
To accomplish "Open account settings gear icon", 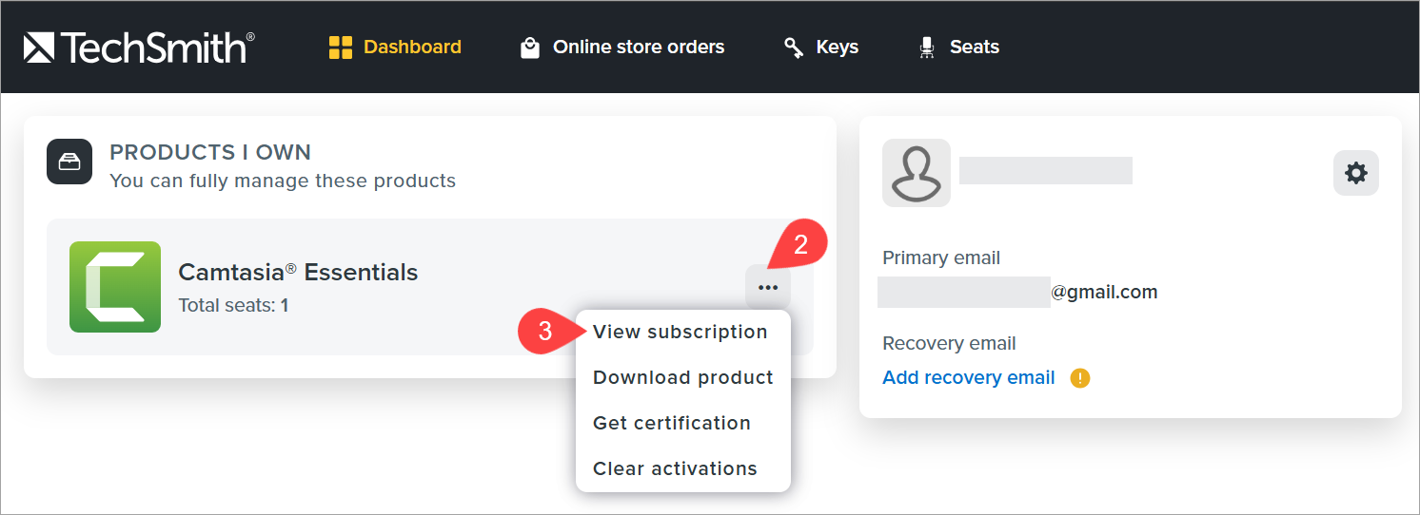I will click(x=1355, y=173).
